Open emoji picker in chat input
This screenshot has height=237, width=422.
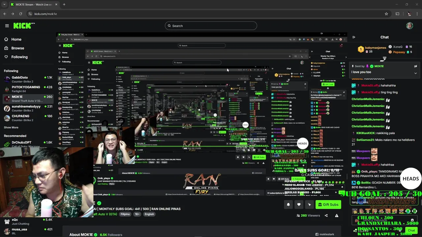[x=412, y=220]
